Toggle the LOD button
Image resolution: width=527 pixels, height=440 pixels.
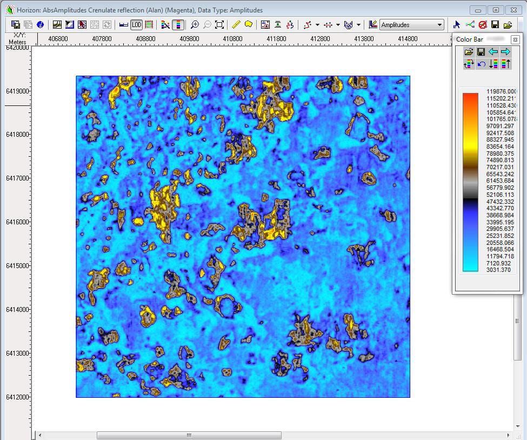(136, 25)
